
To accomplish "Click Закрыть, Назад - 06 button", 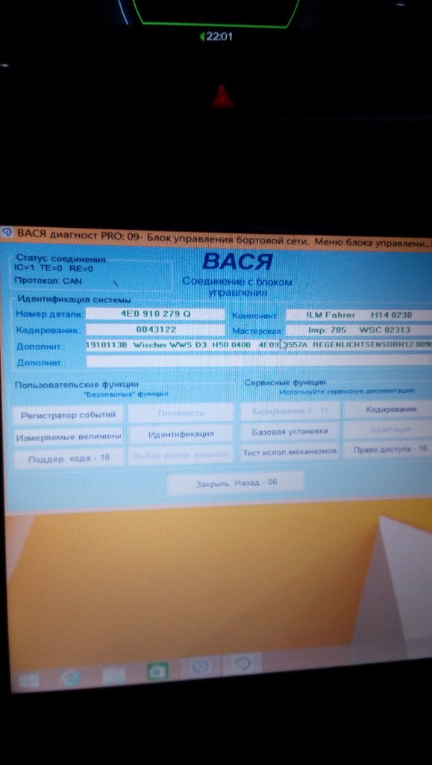I will point(236,483).
